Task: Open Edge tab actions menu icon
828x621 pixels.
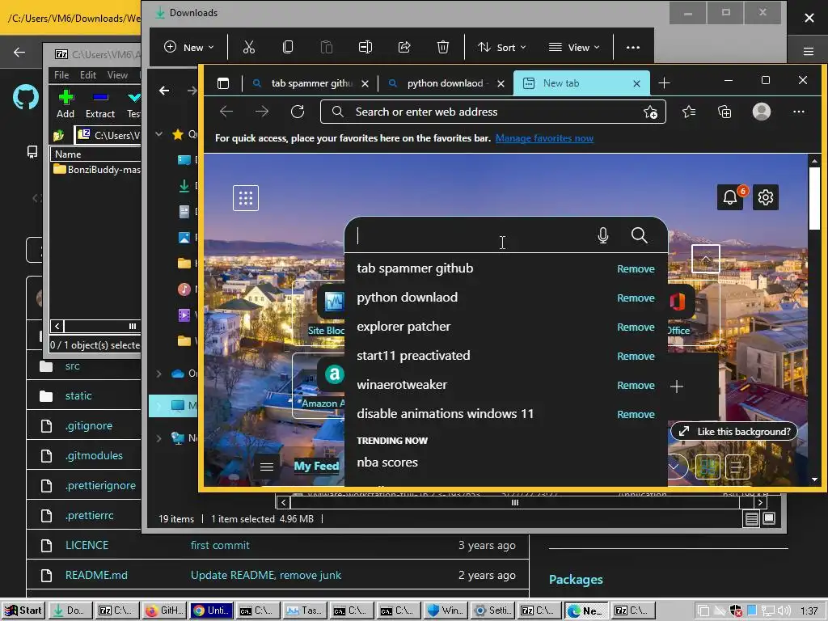Action: pyautogui.click(x=223, y=83)
